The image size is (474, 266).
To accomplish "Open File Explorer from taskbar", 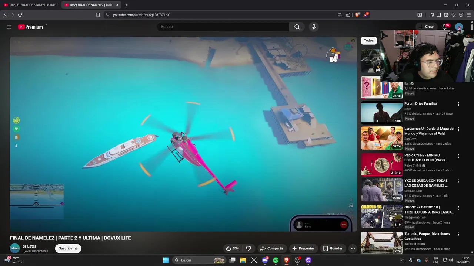I will 243,260.
